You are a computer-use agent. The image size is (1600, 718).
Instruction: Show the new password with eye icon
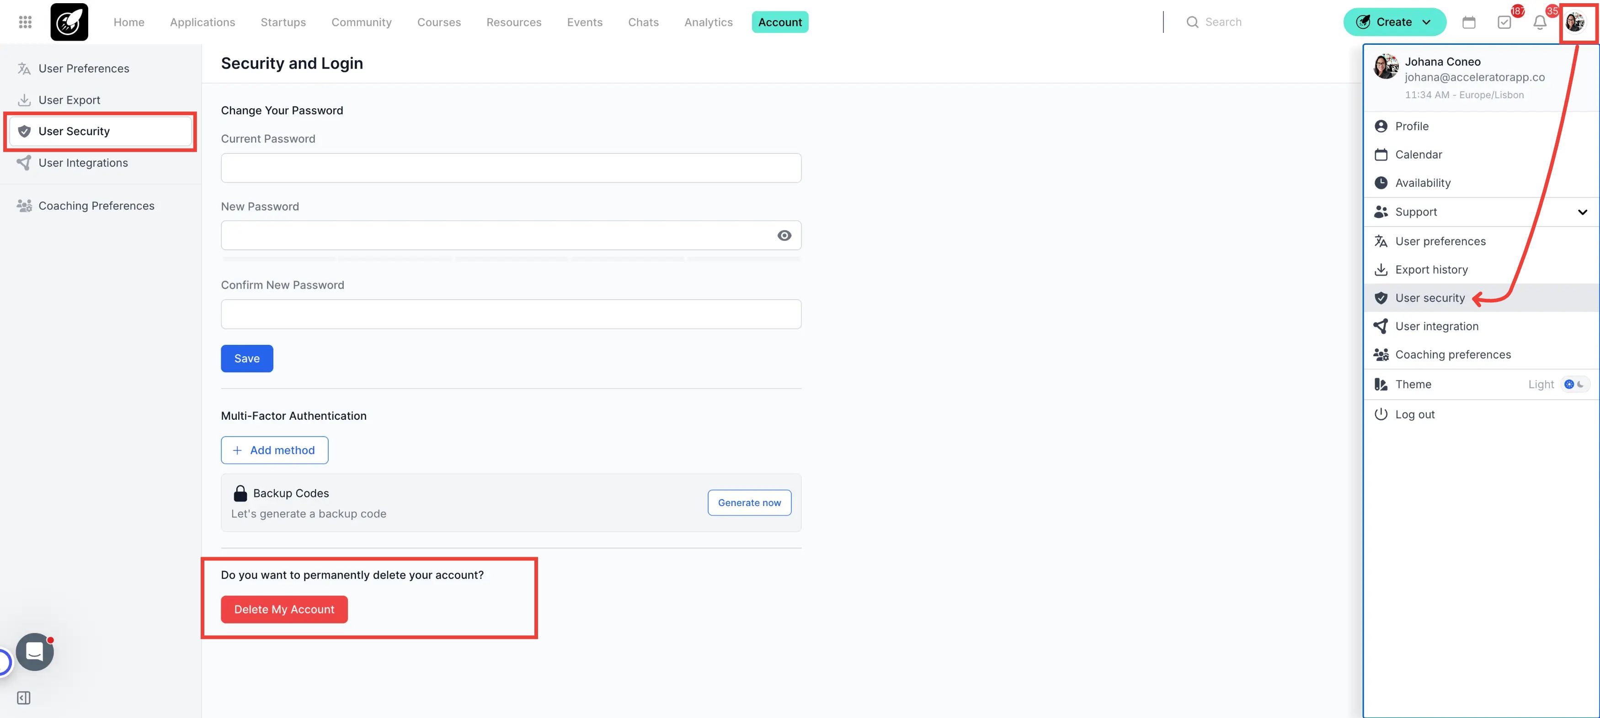(x=784, y=235)
